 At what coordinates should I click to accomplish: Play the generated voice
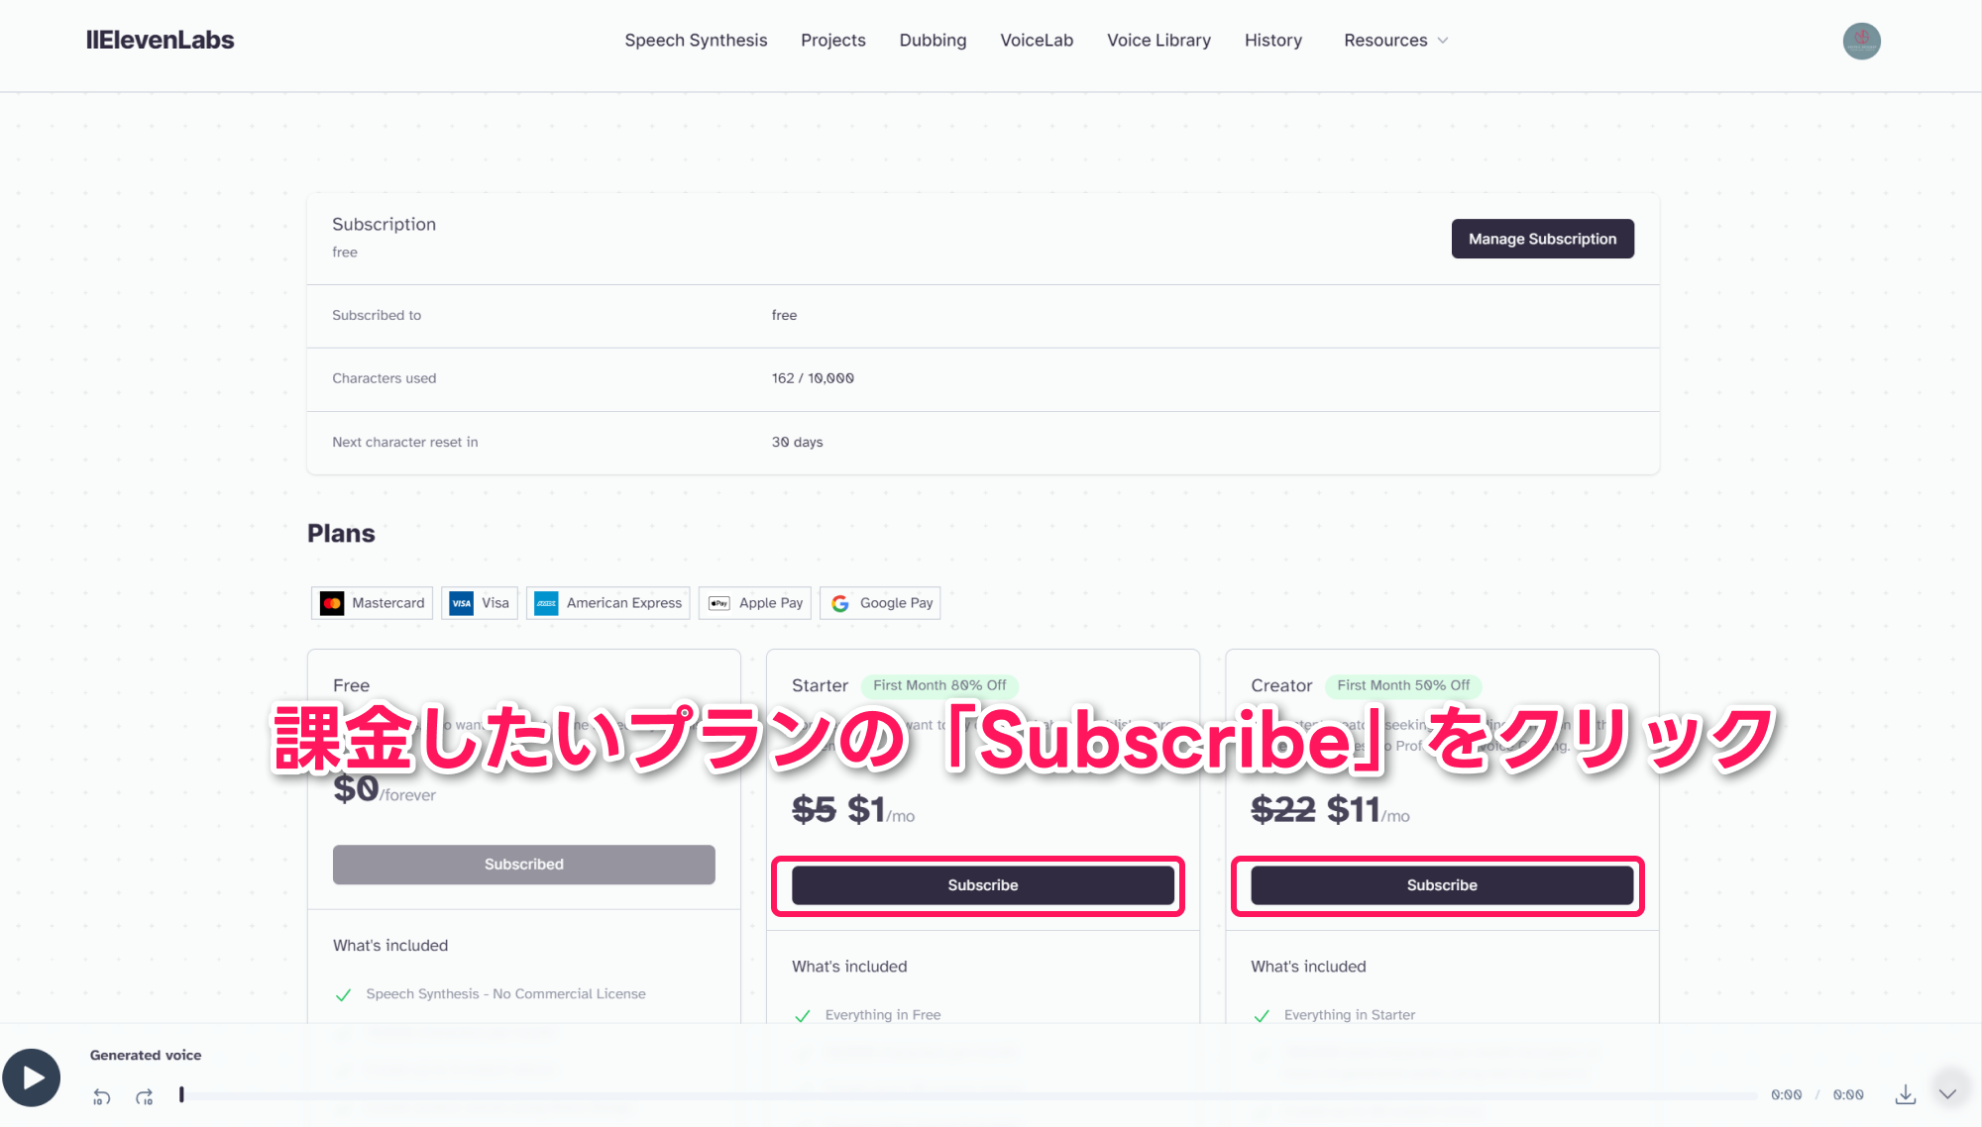(x=32, y=1077)
